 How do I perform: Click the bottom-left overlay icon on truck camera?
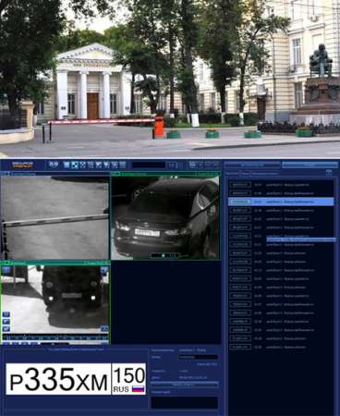pyautogui.click(x=6, y=329)
